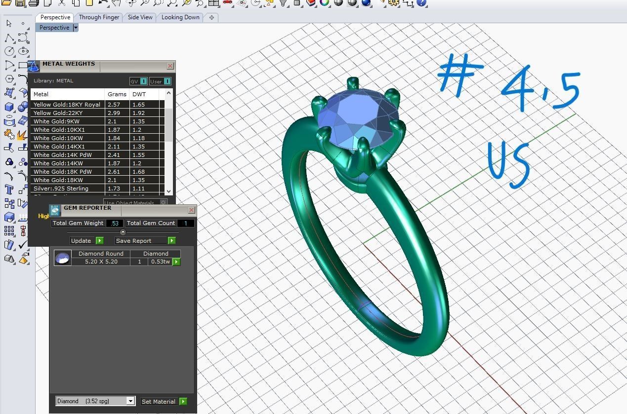Toggle the Use Object Materials switch
Viewport: 627px width, 414px height.
coord(164,202)
